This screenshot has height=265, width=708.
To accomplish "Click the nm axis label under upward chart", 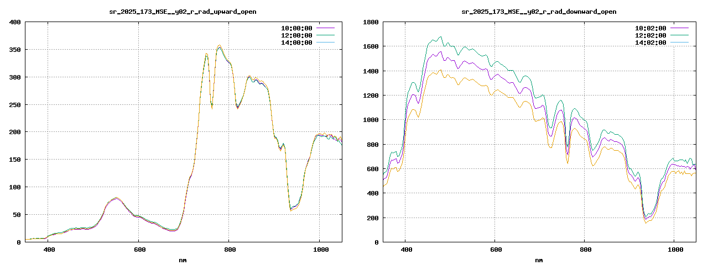I will click(183, 260).
